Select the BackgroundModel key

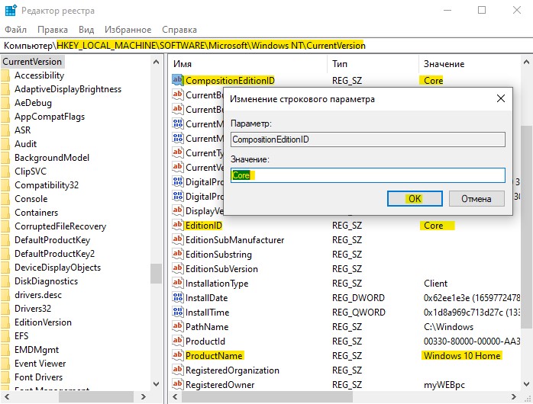click(x=52, y=158)
